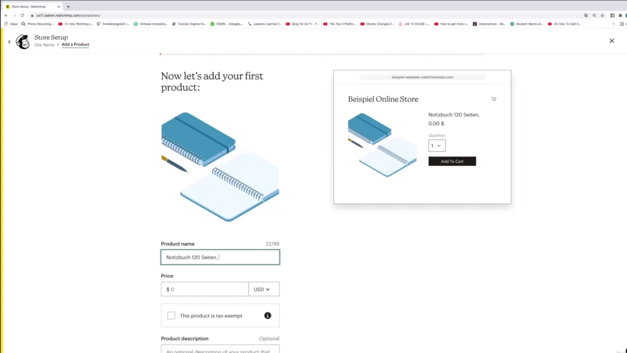This screenshot has height=353, width=627.
Task: Open the Quantity dropdown in preview
Action: pyautogui.click(x=437, y=146)
